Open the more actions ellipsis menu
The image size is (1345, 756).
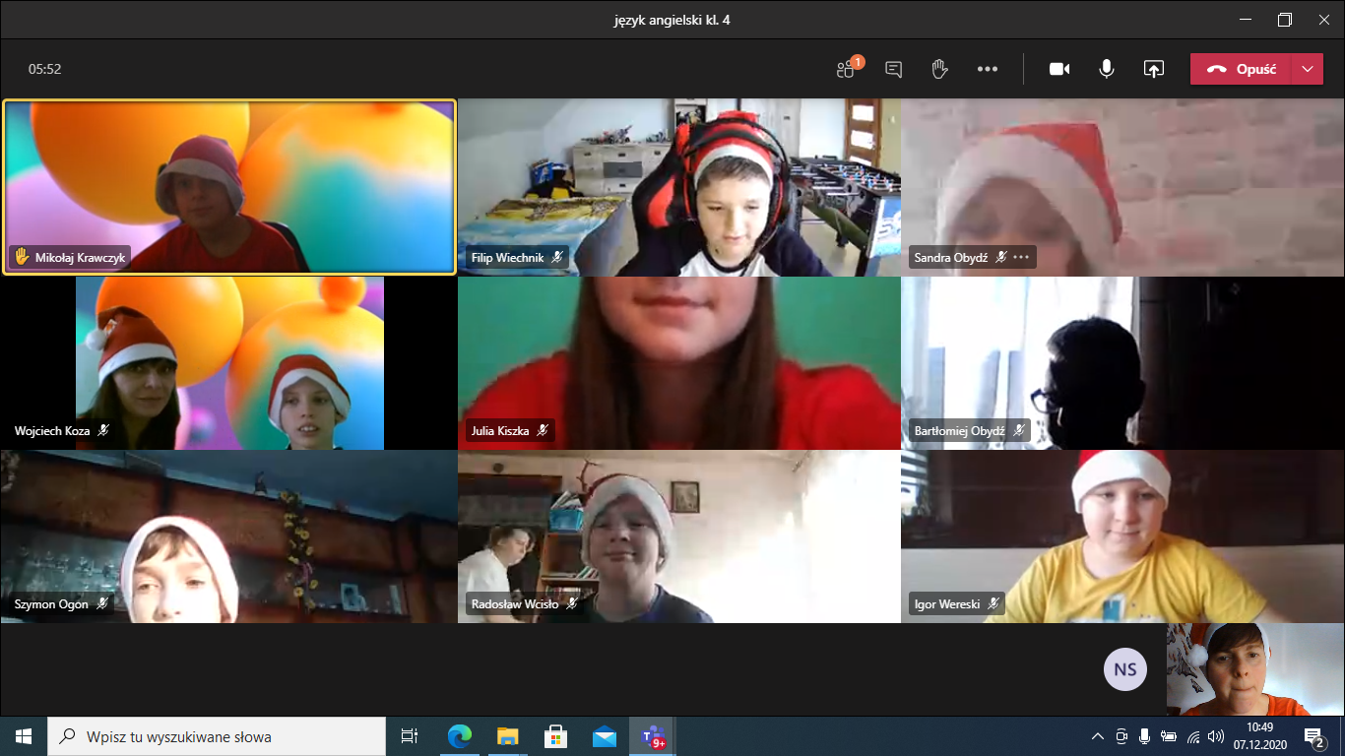pos(988,69)
